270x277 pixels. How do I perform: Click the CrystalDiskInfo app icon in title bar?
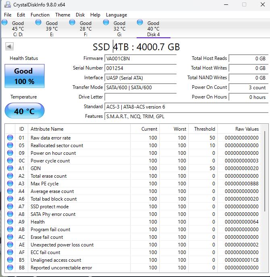point(7,4)
